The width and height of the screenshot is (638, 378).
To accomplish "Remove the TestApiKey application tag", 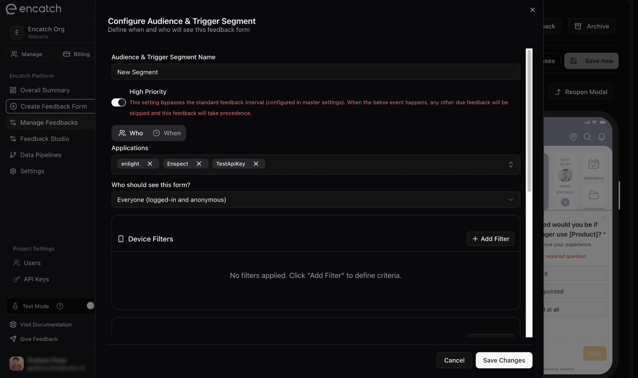I will pos(256,164).
